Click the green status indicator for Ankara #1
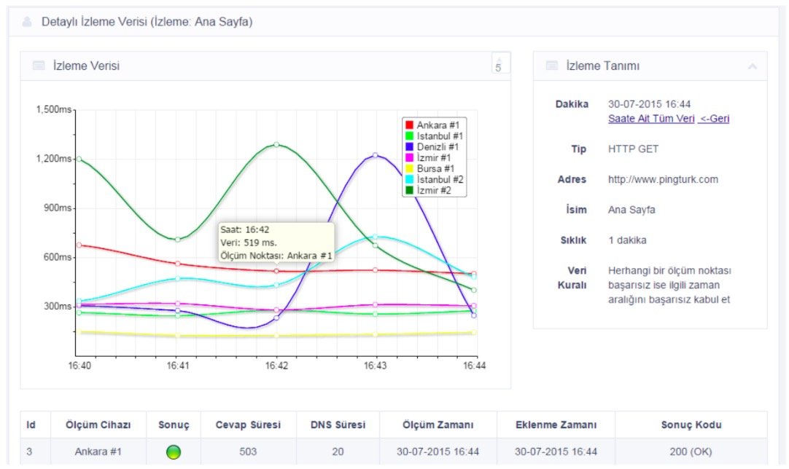Screen dimensions: 789x469 174,452
